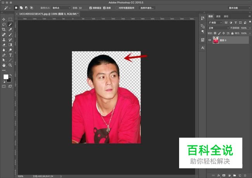This screenshot has width=252, height=178.
Task: Hide layer 图层 0 with eye icon
Action: [210, 40]
